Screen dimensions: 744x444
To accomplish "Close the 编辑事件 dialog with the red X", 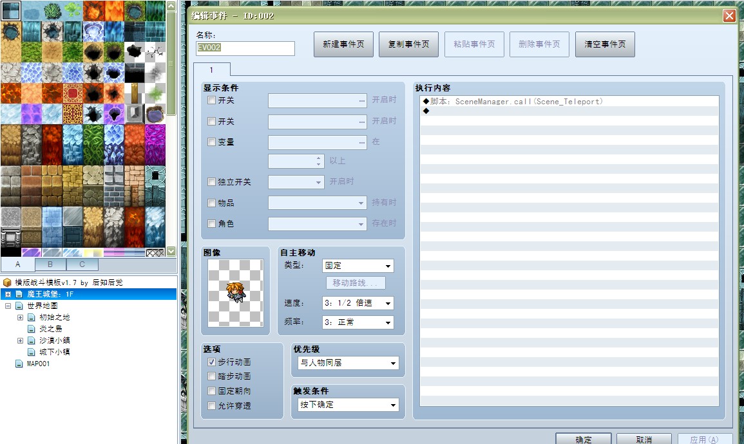I will (x=729, y=15).
